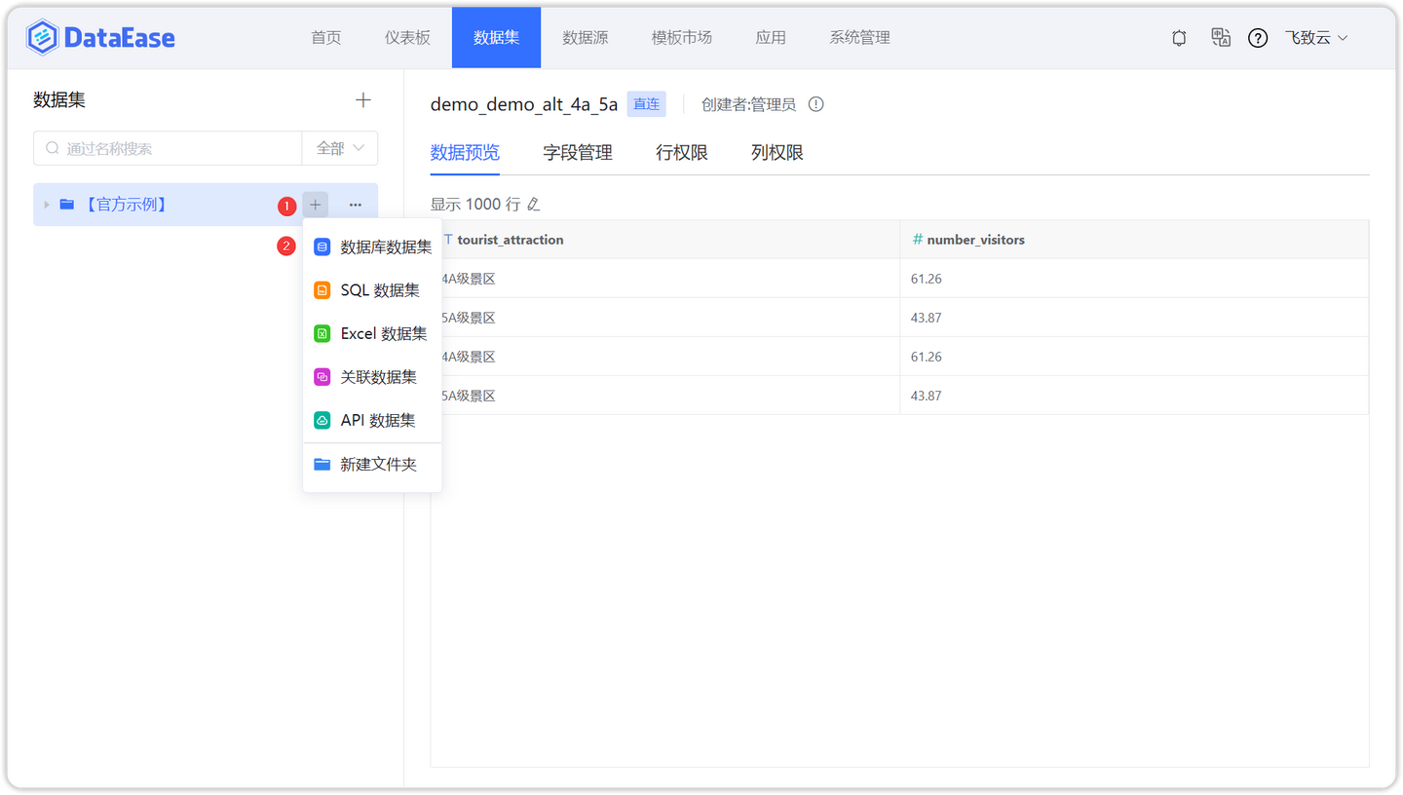Screen dimensions: 1403x795
Task: Open 仪表板 in top navigation
Action: (407, 38)
